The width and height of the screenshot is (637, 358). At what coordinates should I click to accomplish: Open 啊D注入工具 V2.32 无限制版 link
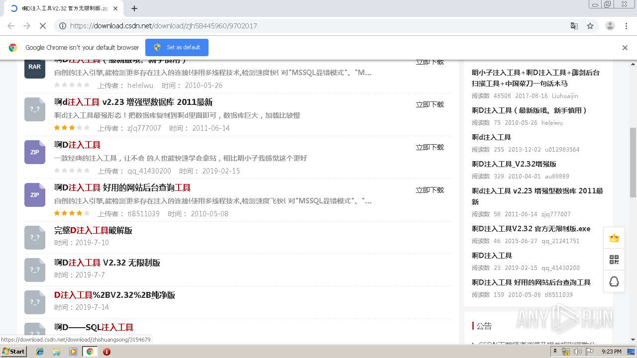(x=107, y=263)
